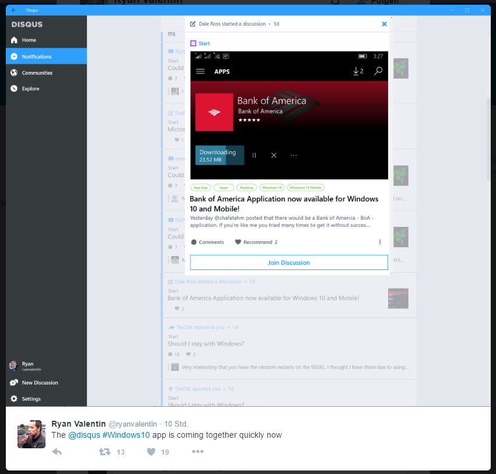Go back with the title bar arrow

tap(13, 10)
